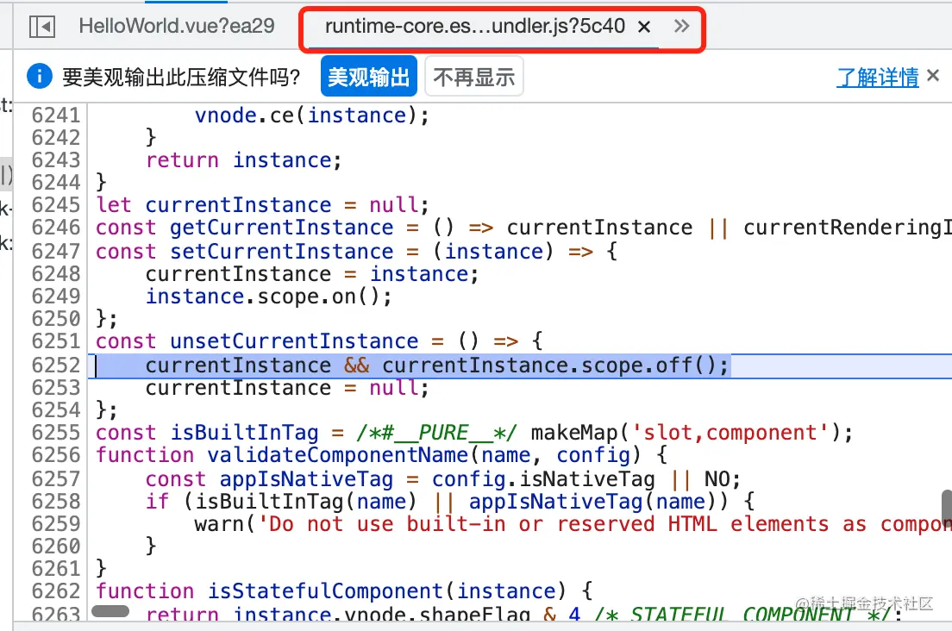This screenshot has width=952, height=631.
Task: Click 'isStatefulComponent' on line 6262
Action: pos(325,591)
